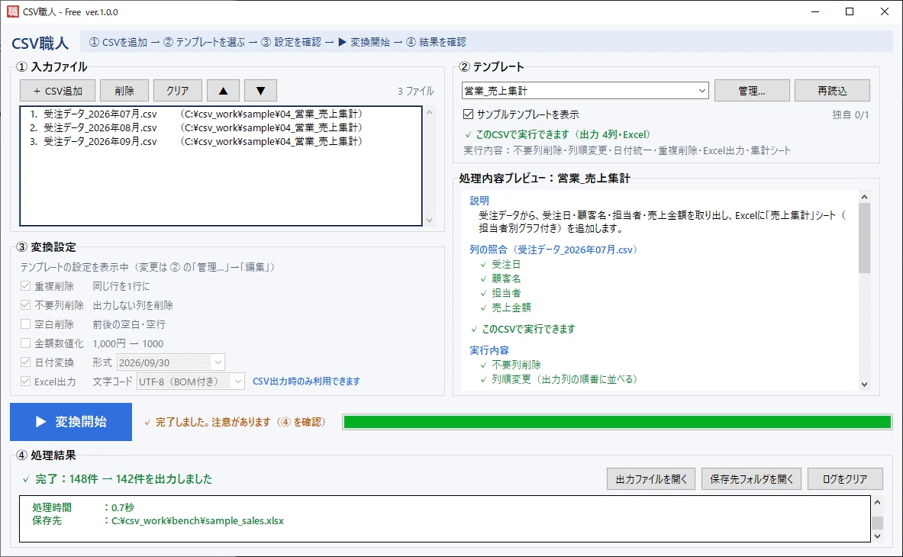Clear the log with ログをクリア
Screen dimensions: 903x557
pyautogui.click(x=845, y=478)
